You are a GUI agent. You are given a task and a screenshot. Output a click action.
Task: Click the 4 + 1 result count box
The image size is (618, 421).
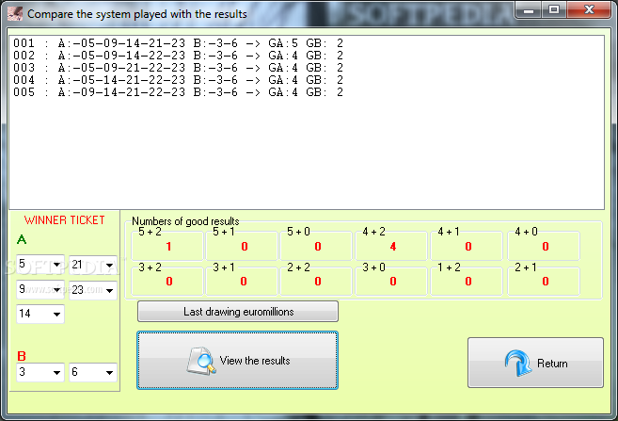[x=467, y=246]
